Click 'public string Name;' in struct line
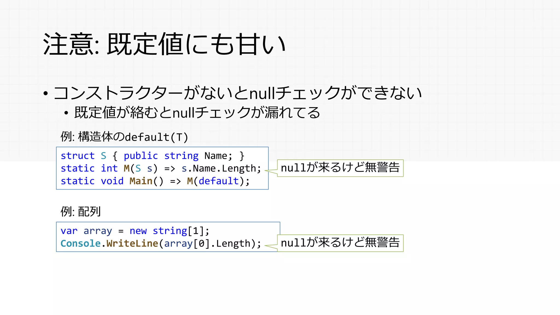The width and height of the screenshot is (560, 315). tap(178, 156)
